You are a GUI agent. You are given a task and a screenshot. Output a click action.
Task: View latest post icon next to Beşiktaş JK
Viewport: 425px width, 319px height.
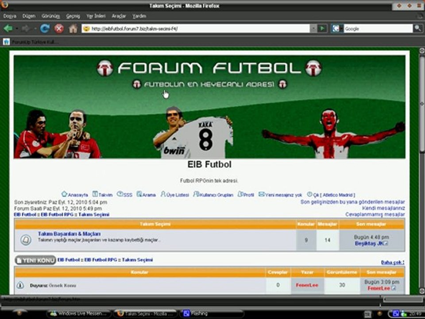pos(386,243)
